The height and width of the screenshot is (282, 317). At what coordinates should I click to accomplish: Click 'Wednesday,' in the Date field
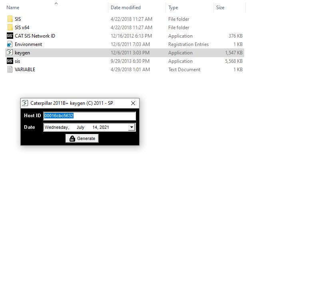[x=57, y=127]
